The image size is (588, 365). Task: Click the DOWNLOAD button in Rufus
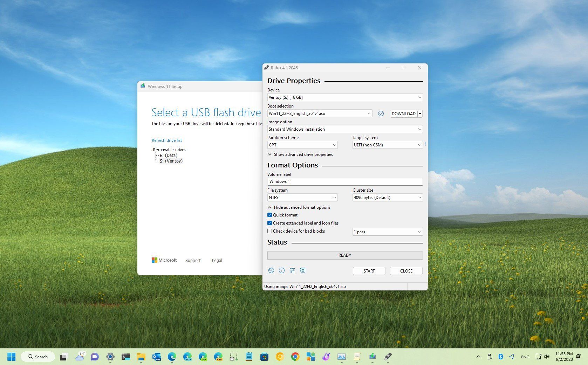pyautogui.click(x=404, y=113)
